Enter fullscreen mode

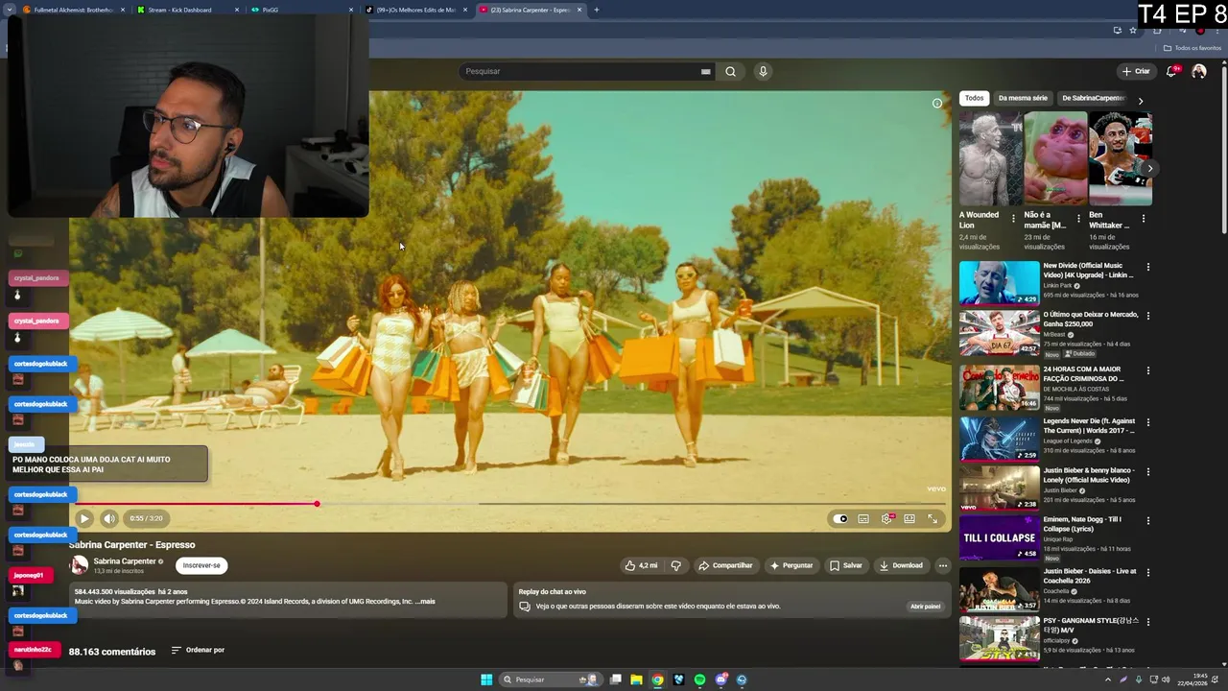click(x=933, y=519)
